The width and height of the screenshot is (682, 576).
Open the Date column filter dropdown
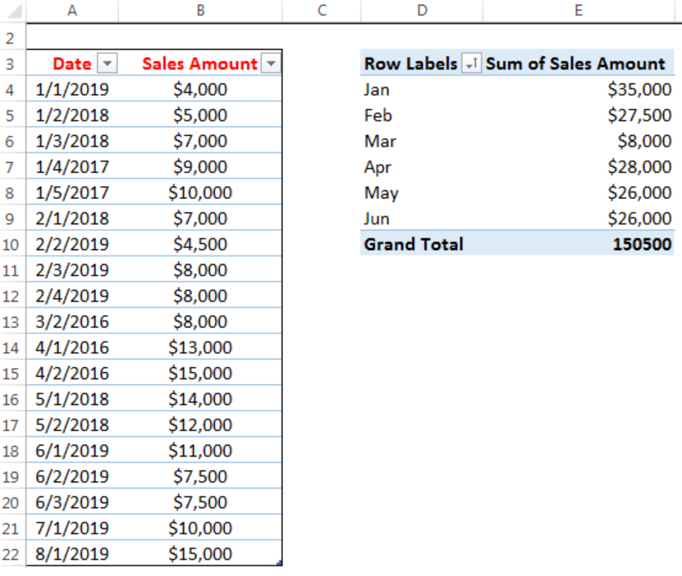click(108, 64)
